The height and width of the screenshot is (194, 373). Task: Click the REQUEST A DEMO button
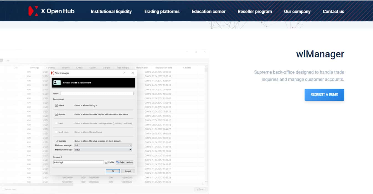point(324,95)
